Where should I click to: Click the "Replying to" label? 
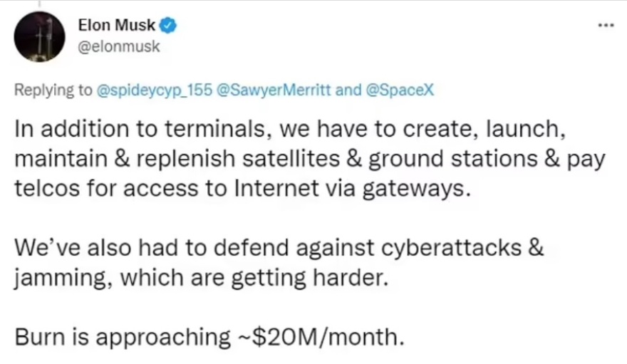53,90
